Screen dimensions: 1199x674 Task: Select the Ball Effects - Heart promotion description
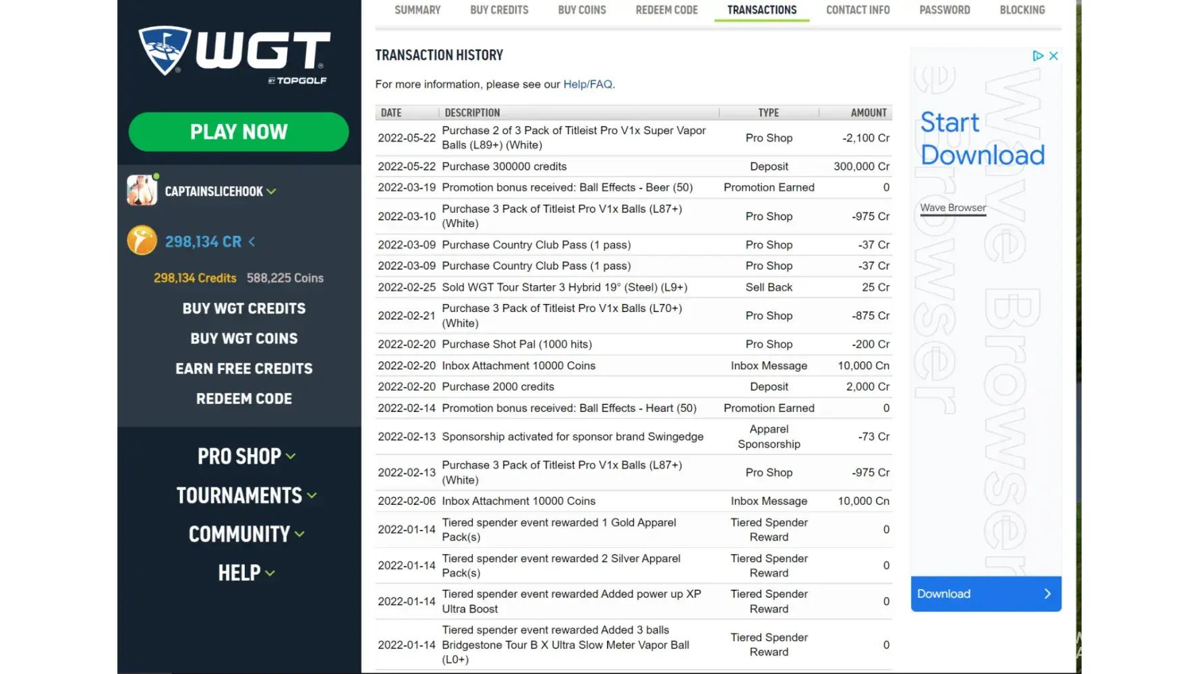(x=569, y=408)
